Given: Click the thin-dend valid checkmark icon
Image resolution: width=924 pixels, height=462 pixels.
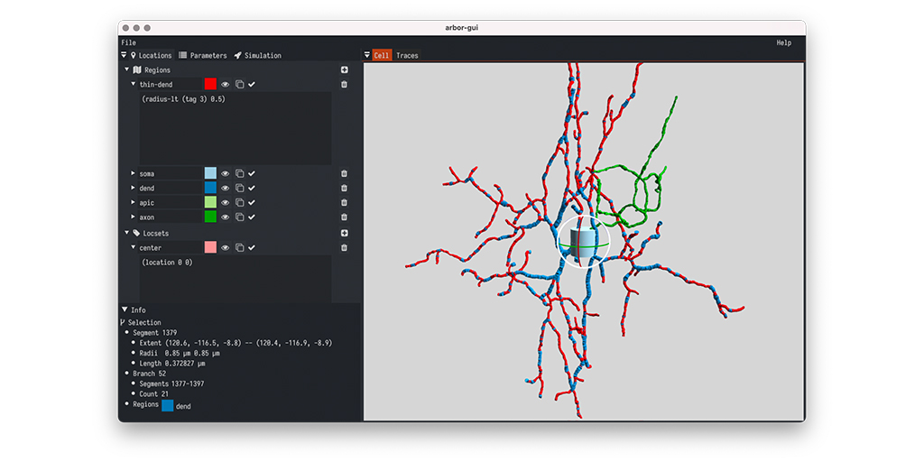Looking at the screenshot, I should pos(252,84).
